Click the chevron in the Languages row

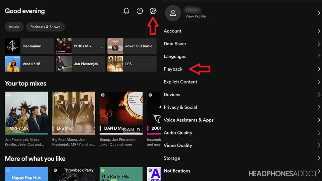(319, 56)
